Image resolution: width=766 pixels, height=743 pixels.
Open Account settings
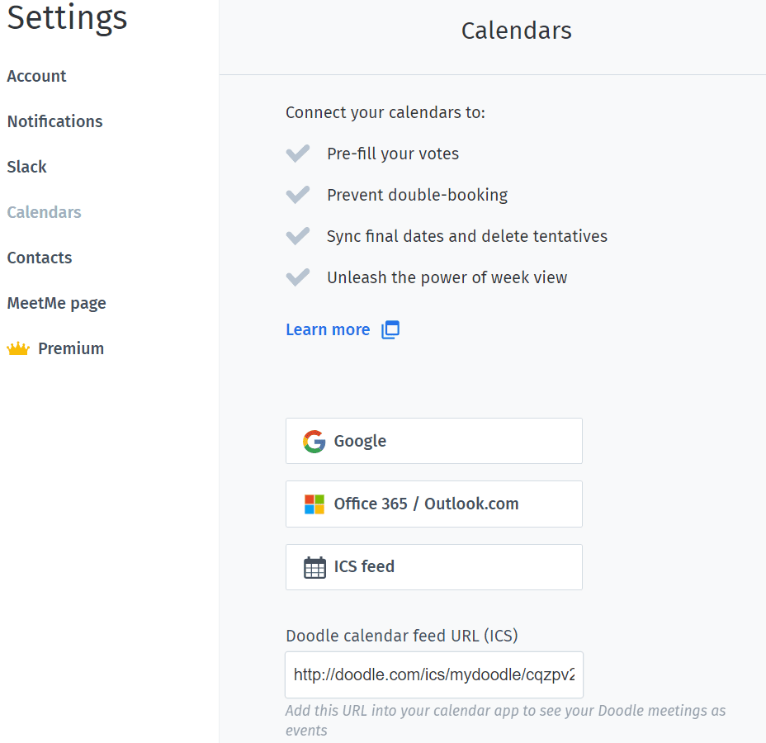pyautogui.click(x=36, y=76)
